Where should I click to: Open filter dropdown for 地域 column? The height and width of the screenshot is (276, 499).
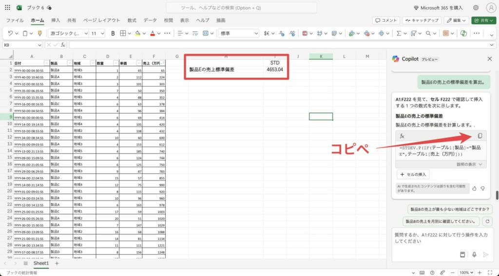tap(93, 63)
